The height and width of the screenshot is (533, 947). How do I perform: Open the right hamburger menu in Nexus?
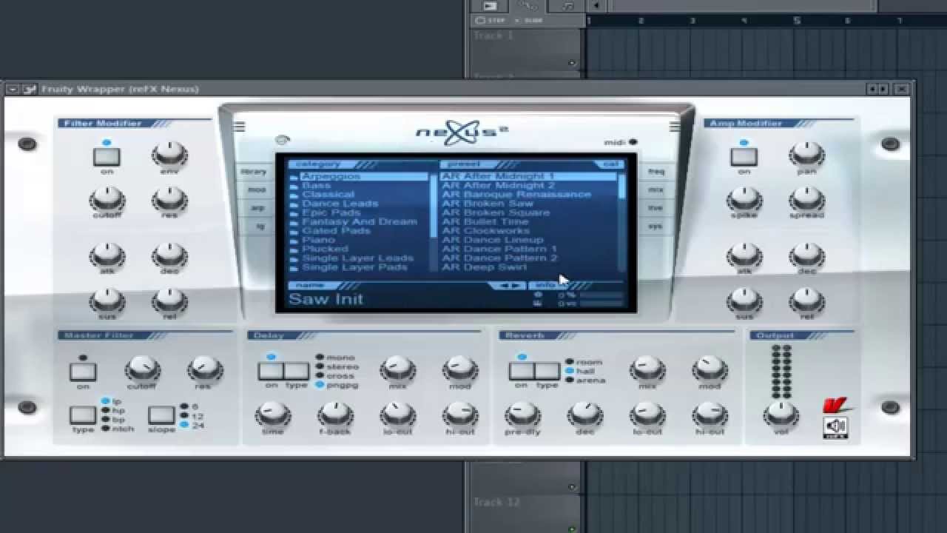coord(675,127)
